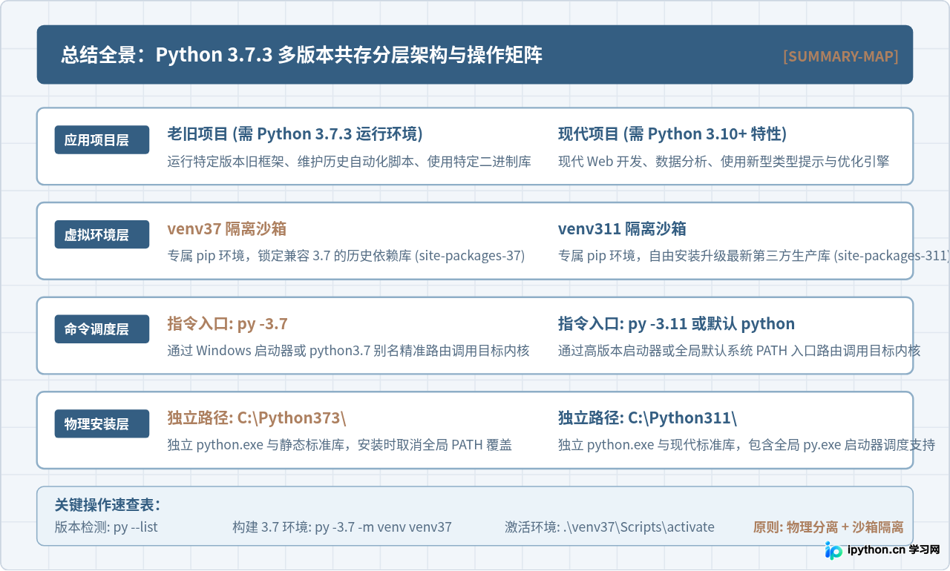Click the "构建 3.7 环境" venv command
The width and height of the screenshot is (950, 571).
(x=342, y=527)
